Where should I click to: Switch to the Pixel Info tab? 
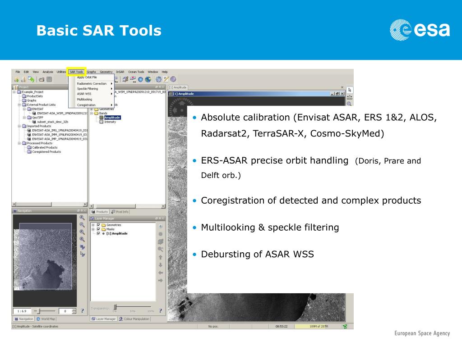[120, 212]
